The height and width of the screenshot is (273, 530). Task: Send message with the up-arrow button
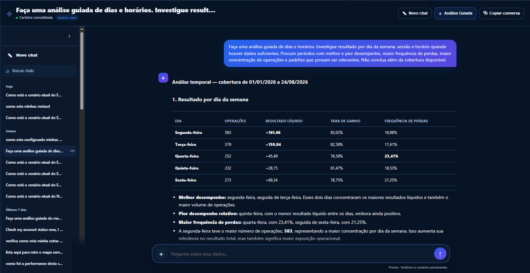(440, 254)
